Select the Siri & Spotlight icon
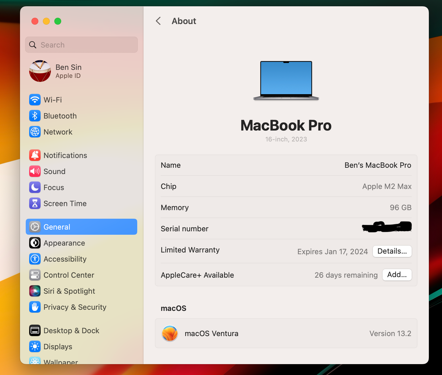Viewport: 442px width, 375px height. click(x=35, y=291)
